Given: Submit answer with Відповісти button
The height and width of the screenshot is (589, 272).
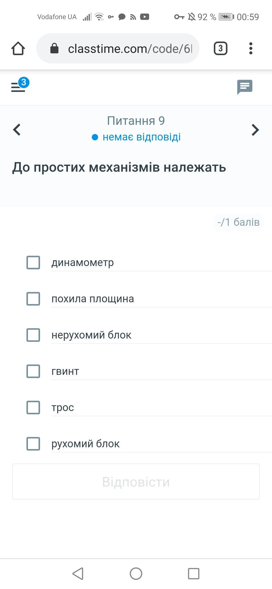Looking at the screenshot, I should pyautogui.click(x=136, y=482).
